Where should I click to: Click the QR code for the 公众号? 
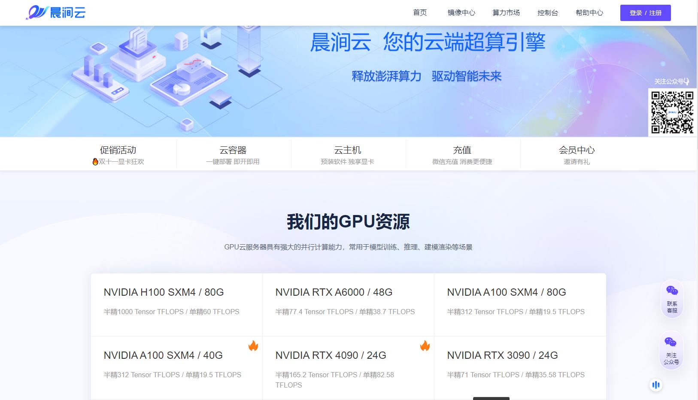tap(672, 112)
